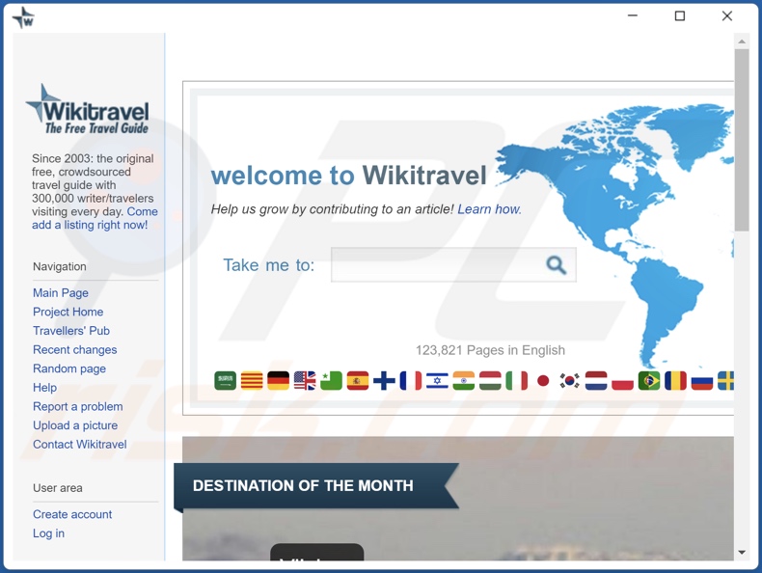Choose the Hungarian flag icon
Viewport: 762px width, 573px height.
point(490,380)
